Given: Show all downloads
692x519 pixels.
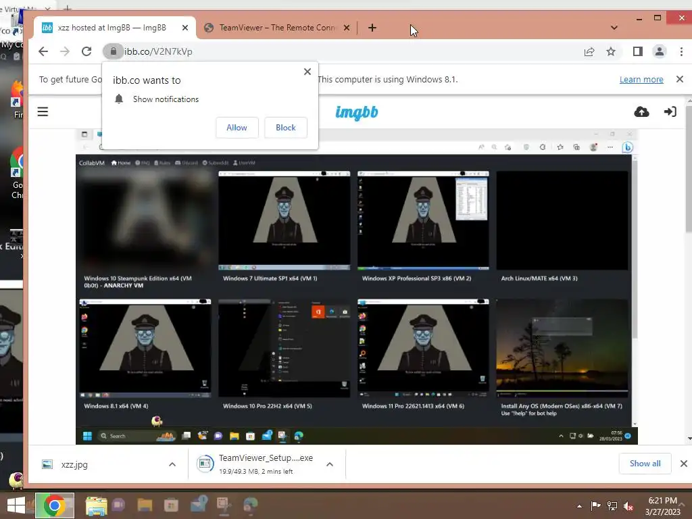Looking at the screenshot, I should pyautogui.click(x=645, y=464).
